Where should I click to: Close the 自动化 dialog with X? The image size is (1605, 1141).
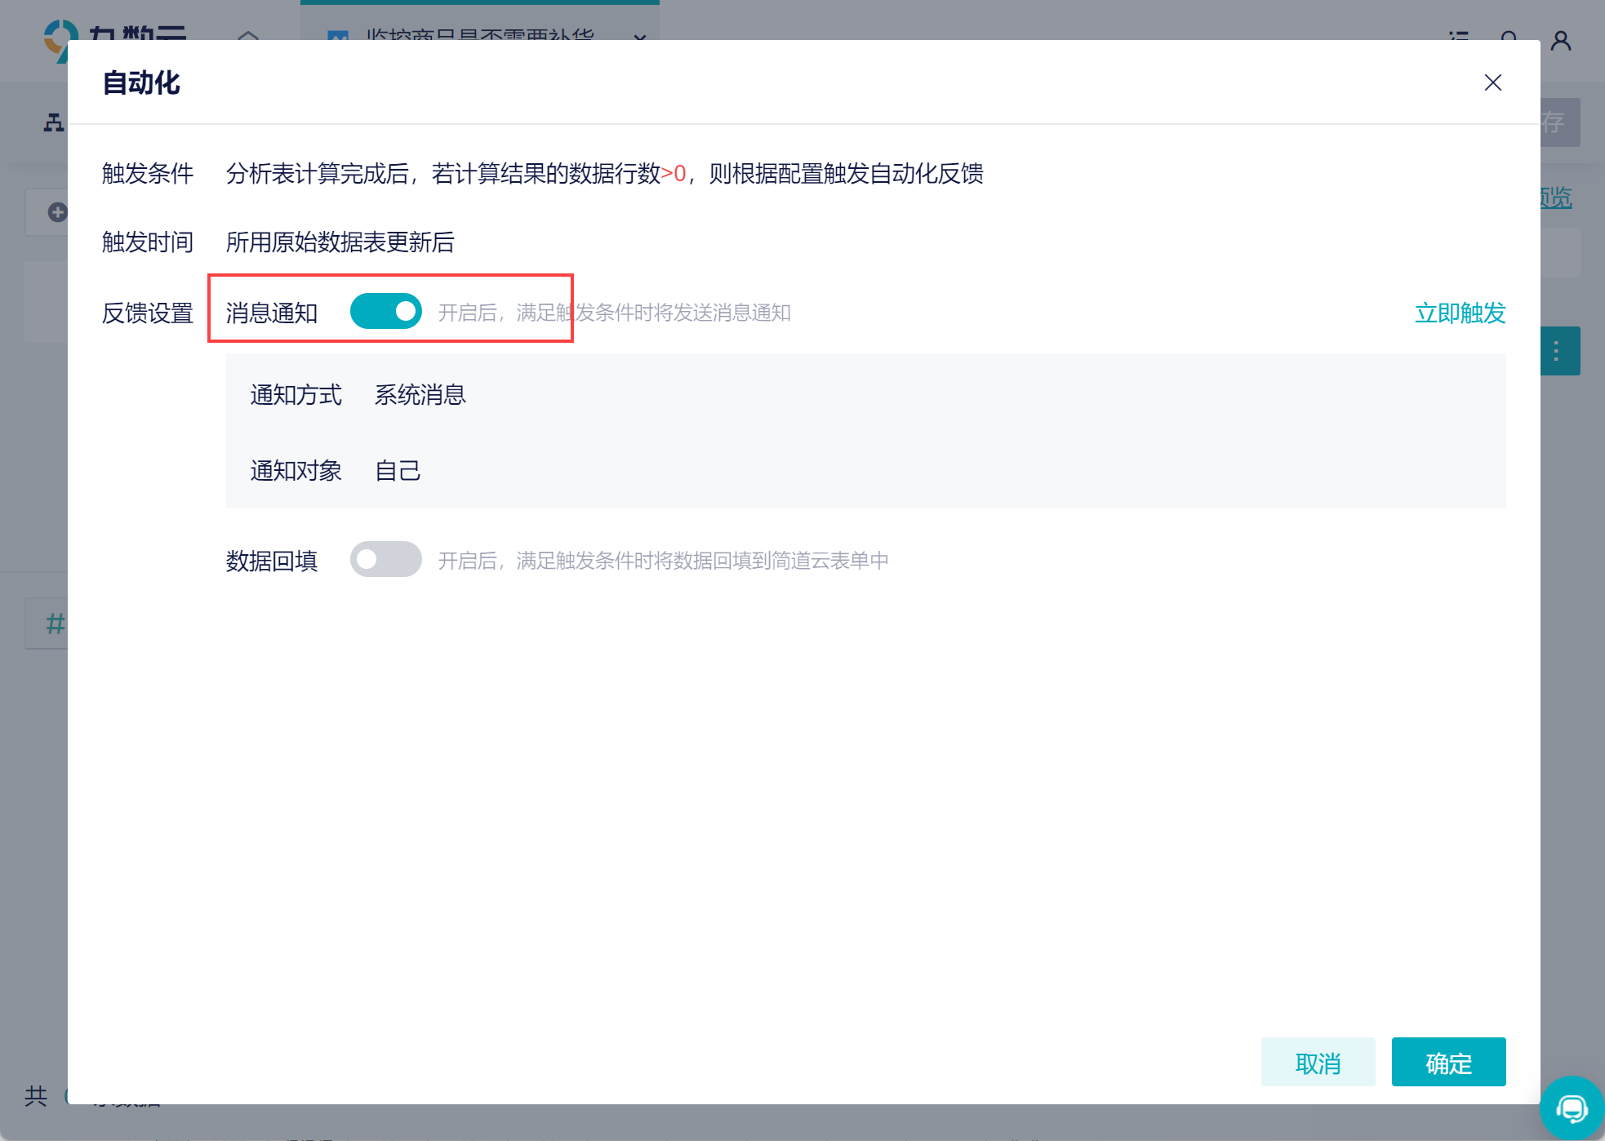1492,82
